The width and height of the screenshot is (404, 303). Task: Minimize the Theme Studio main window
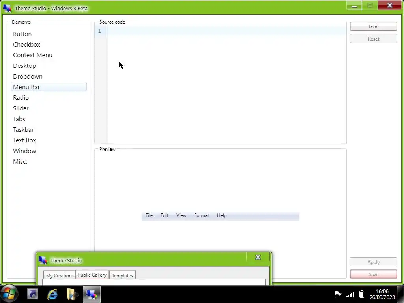coord(354,6)
